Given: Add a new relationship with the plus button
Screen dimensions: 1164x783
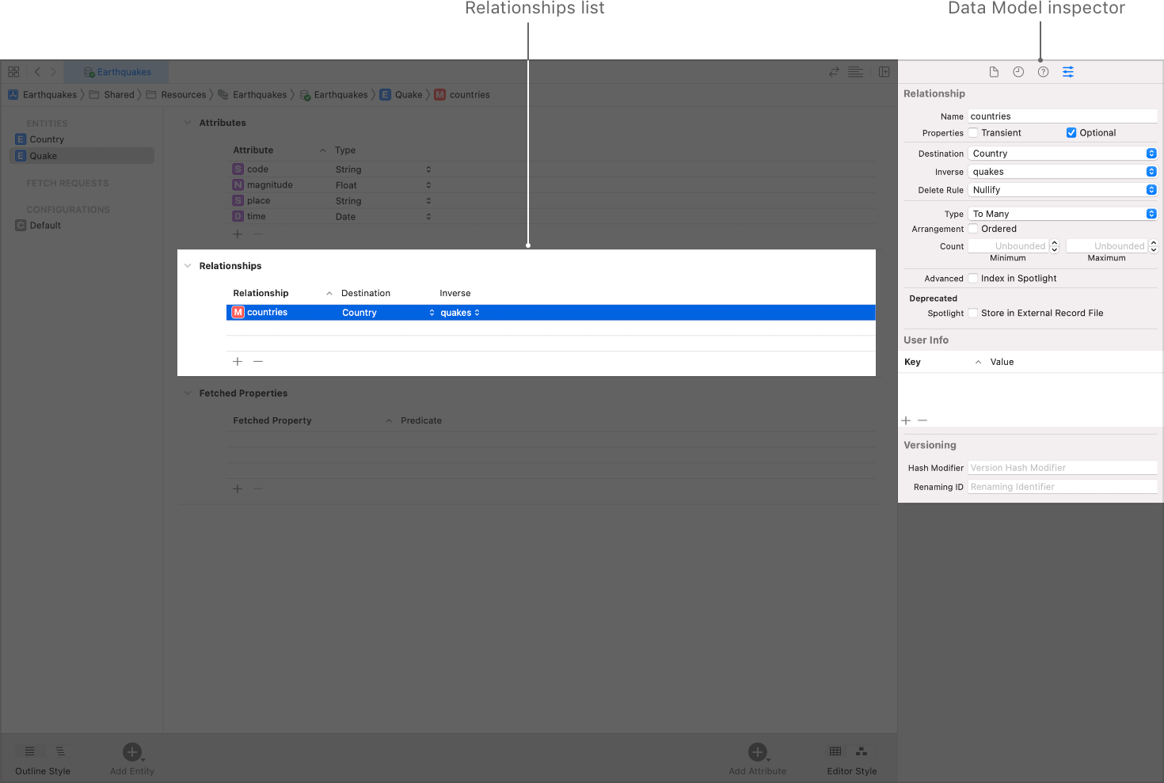Looking at the screenshot, I should point(238,361).
